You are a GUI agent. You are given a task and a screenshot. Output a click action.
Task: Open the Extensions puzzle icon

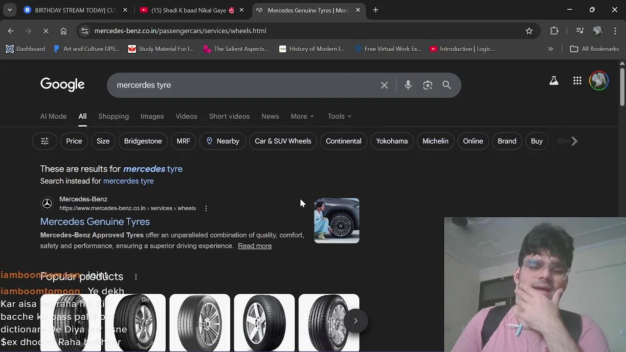click(x=554, y=31)
